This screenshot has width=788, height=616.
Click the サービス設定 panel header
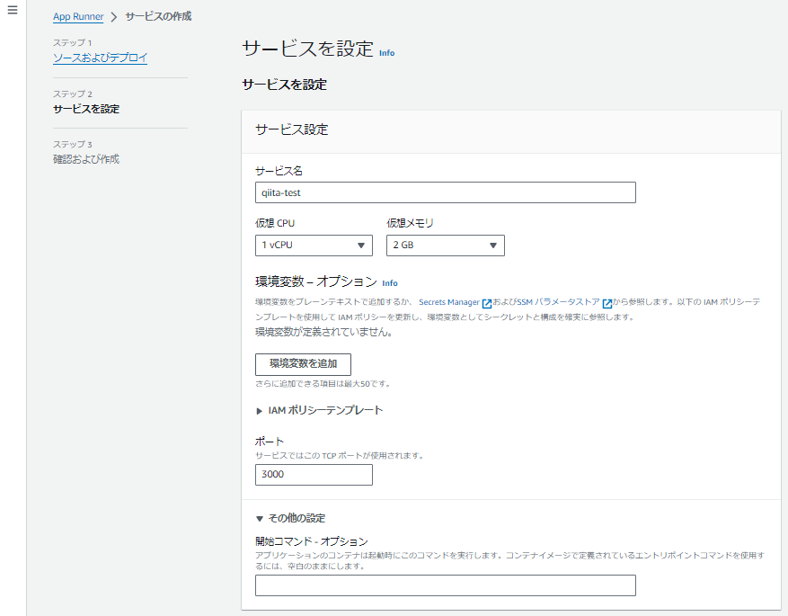tap(511, 132)
